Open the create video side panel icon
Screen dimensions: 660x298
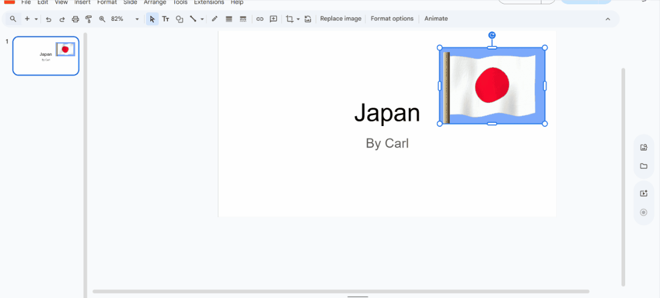[x=643, y=193]
